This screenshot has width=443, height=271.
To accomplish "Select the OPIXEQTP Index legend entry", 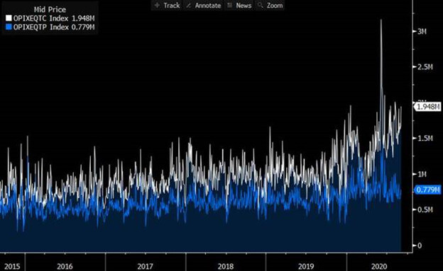I will (50, 27).
